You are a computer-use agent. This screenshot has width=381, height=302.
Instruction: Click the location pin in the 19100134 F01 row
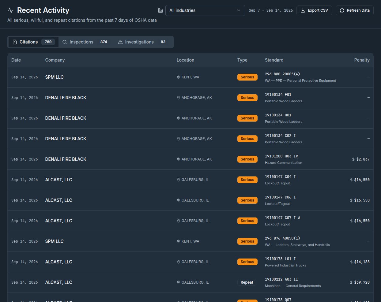[179, 98]
